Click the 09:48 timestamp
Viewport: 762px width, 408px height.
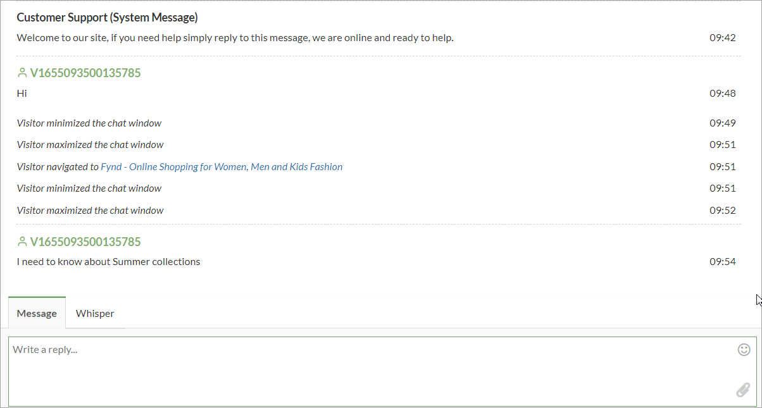[722, 94]
